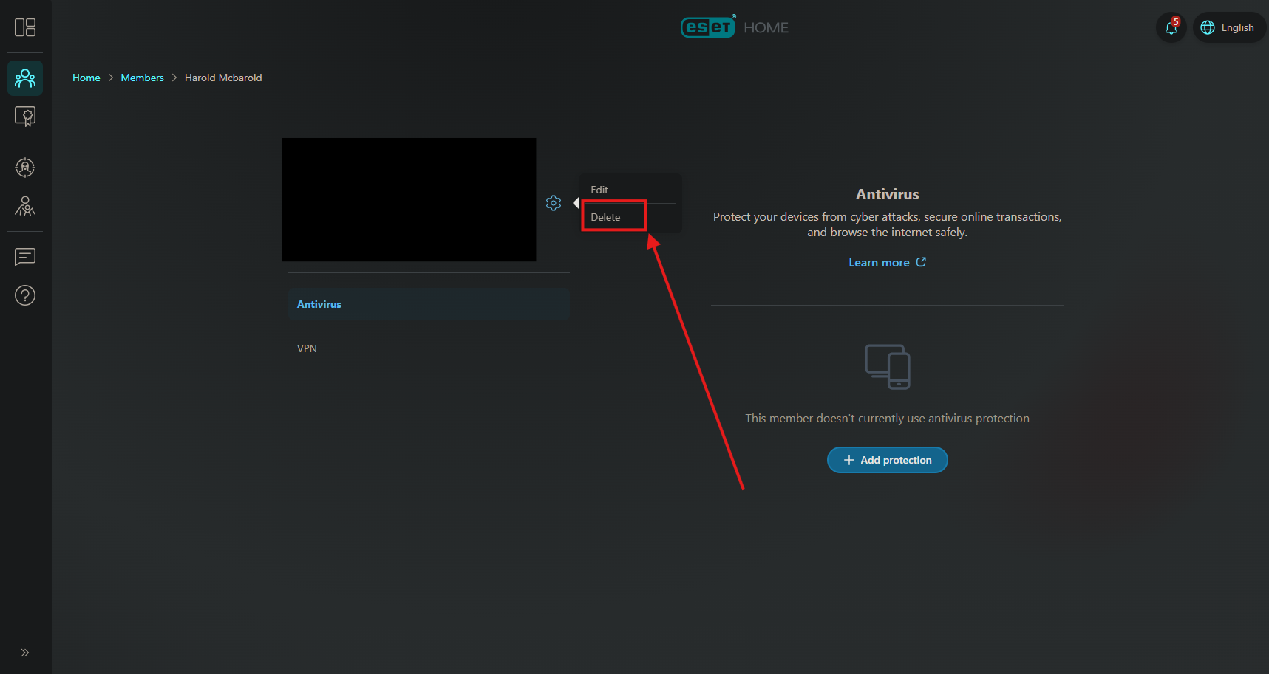
Task: Go to Home in the breadcrumb
Action: (x=86, y=78)
